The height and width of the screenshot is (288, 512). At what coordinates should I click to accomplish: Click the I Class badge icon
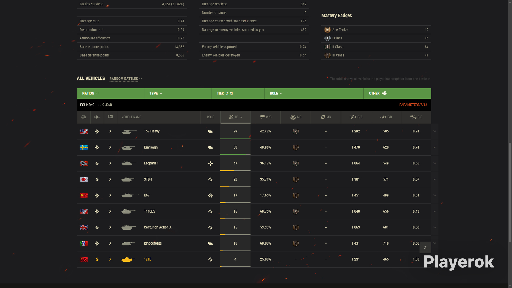[x=327, y=38]
